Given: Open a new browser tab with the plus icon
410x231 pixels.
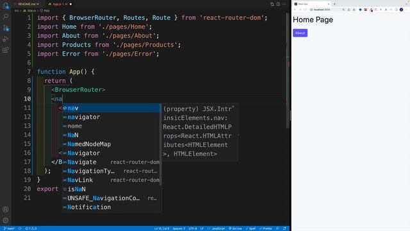Looking at the screenshot, I should point(334,4).
